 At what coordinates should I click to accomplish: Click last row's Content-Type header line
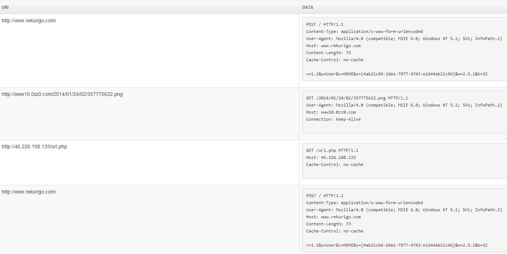click(x=364, y=203)
